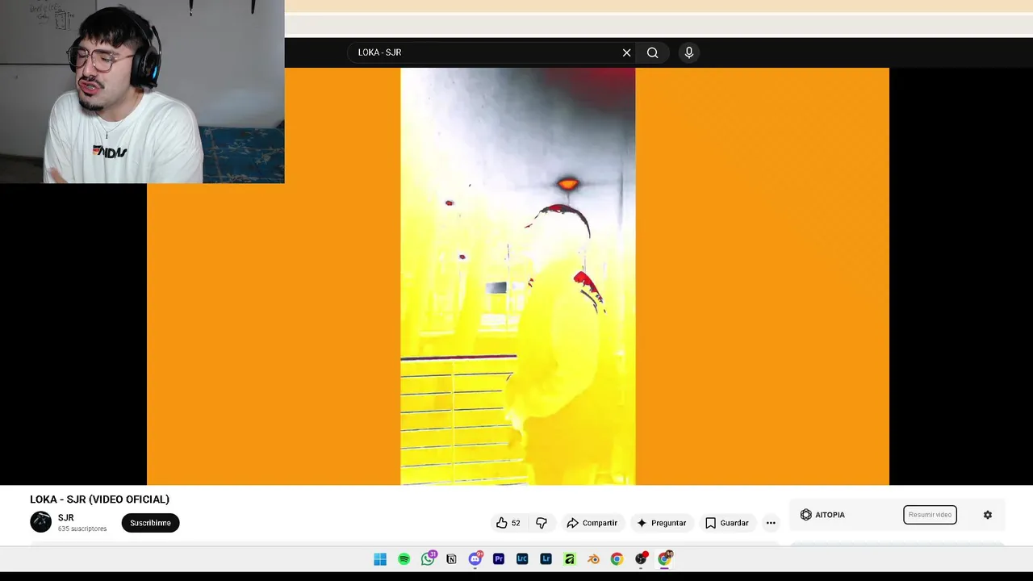Image resolution: width=1033 pixels, height=581 pixels.
Task: Save video with the Guardar button
Action: [727, 523]
